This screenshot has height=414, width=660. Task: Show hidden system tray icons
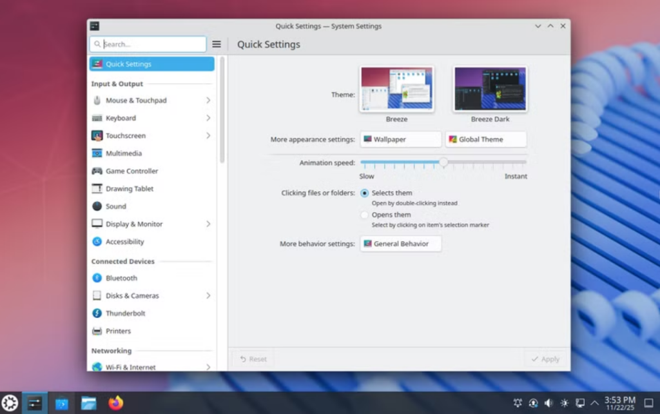pos(595,402)
